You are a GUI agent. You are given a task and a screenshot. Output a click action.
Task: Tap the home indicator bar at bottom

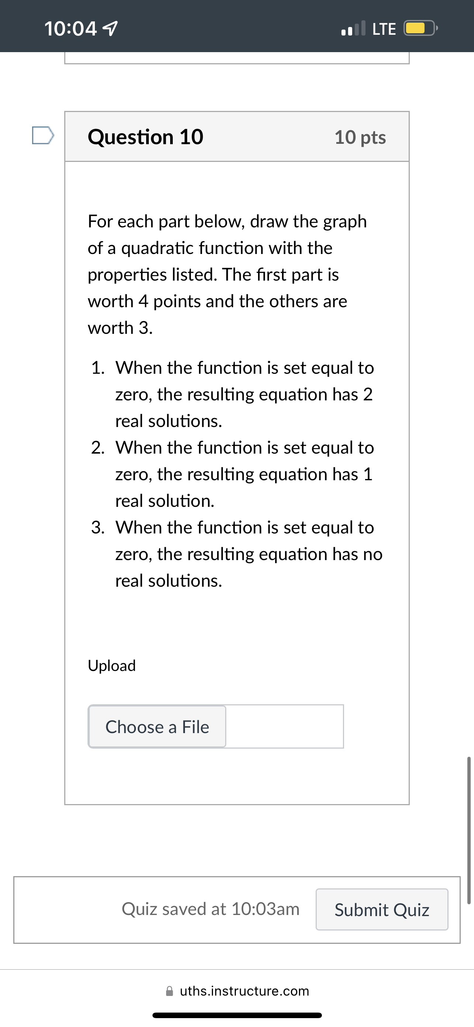[x=237, y=1015]
